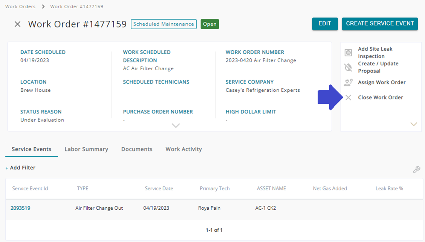425x242 pixels.
Task: Open the breadcrumb separator chevron
Action: (43, 6)
